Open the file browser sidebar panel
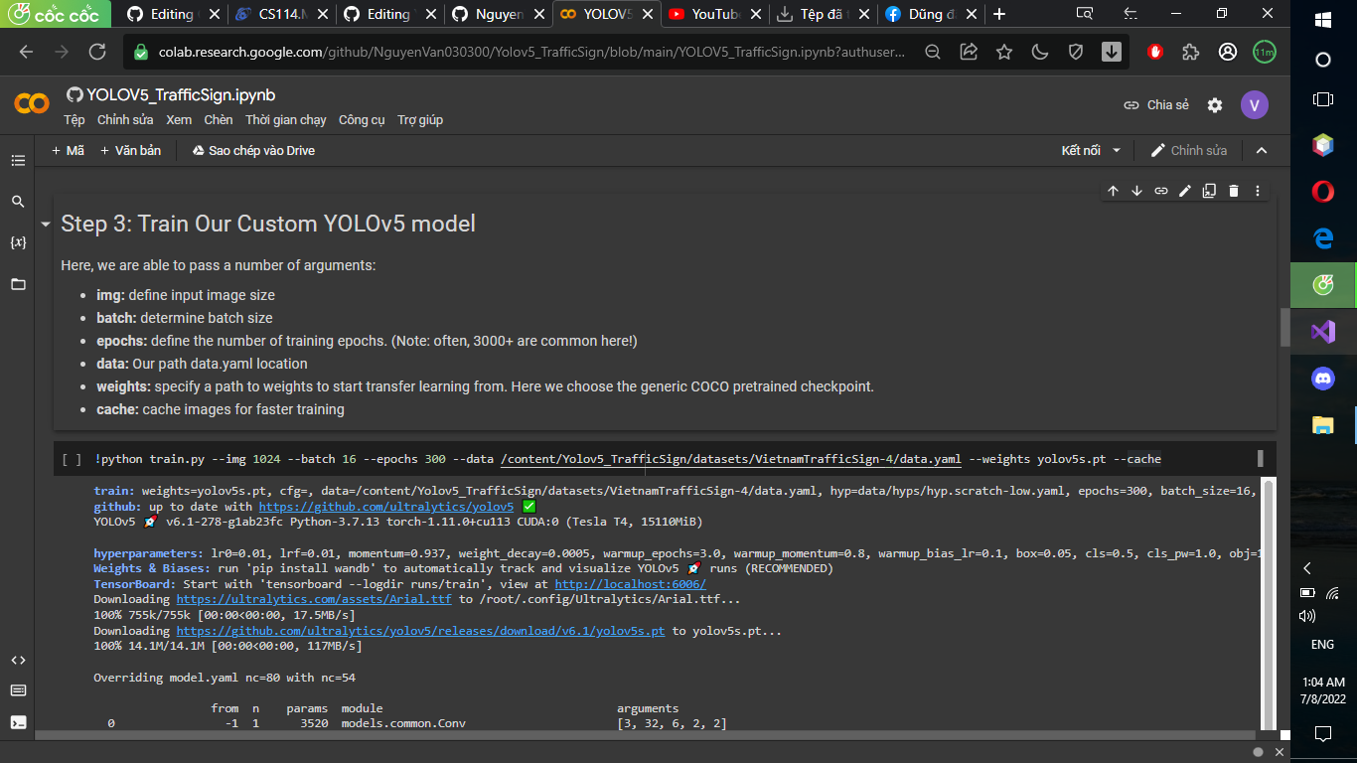 pos(18,282)
